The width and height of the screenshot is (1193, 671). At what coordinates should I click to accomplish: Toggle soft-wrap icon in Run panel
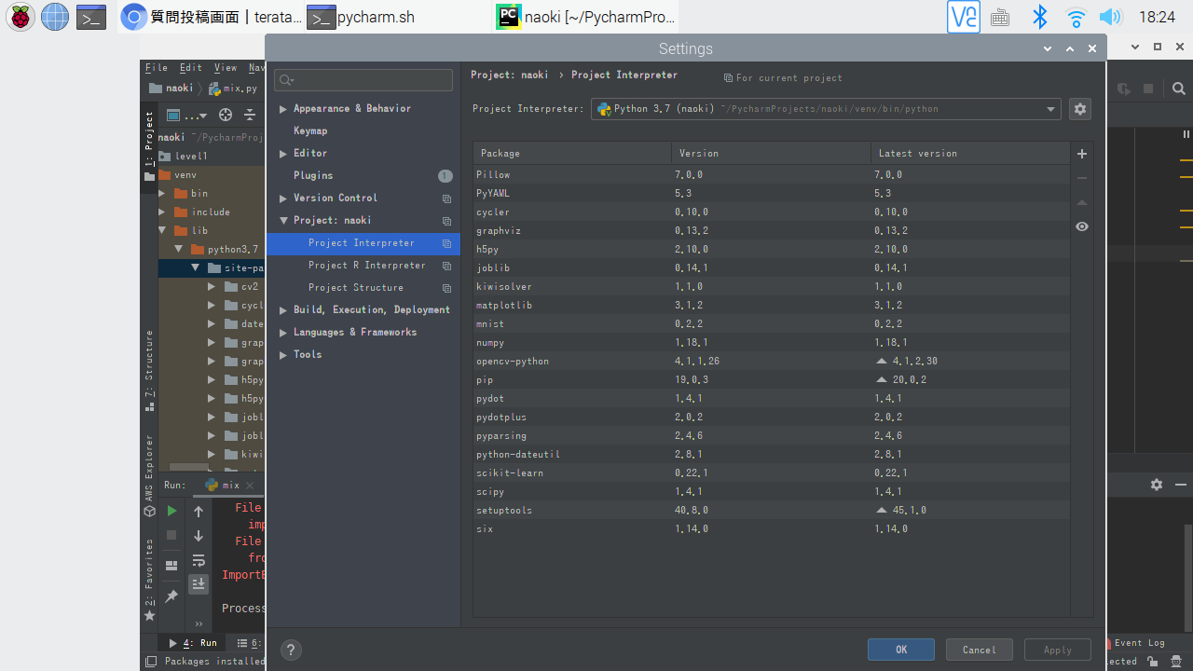[199, 560]
